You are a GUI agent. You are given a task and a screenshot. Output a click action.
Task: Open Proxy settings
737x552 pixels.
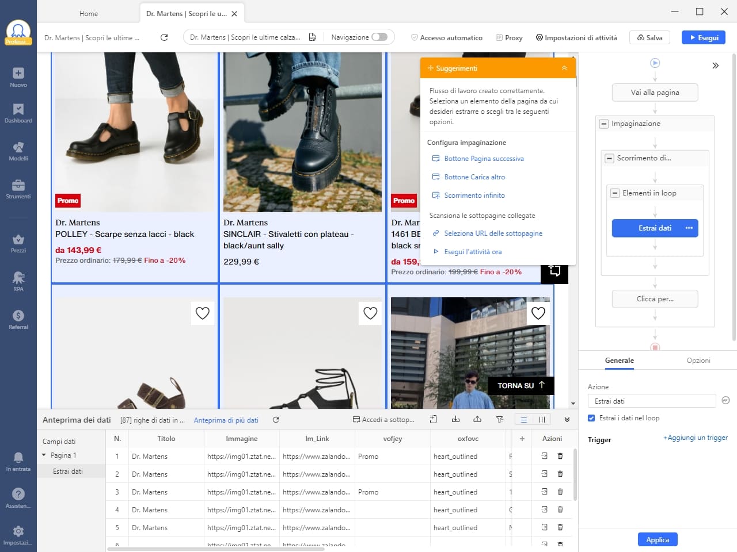(509, 37)
